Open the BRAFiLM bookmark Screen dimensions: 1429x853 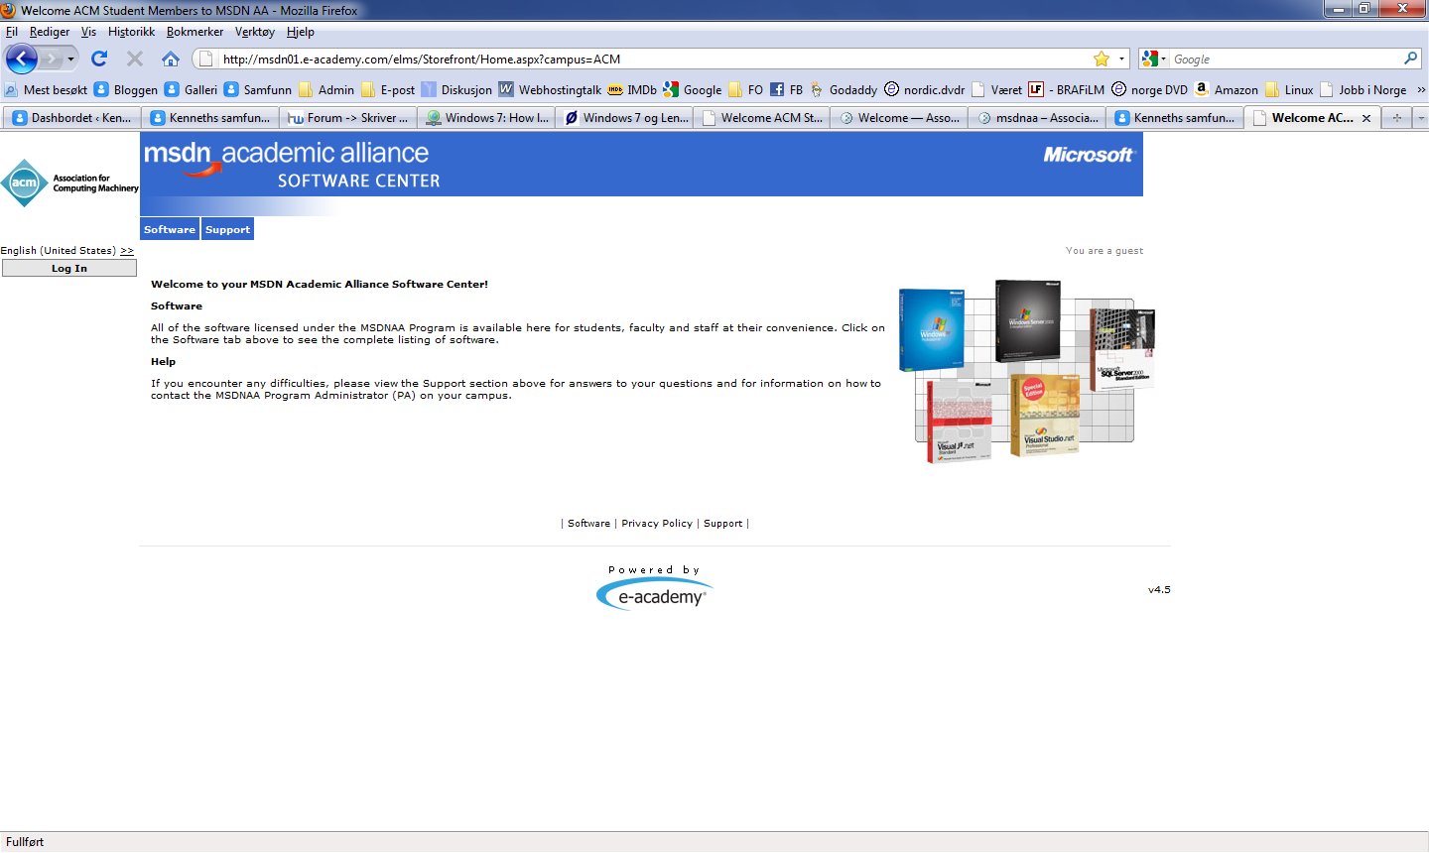click(x=1067, y=89)
